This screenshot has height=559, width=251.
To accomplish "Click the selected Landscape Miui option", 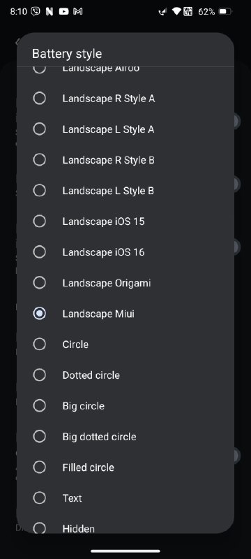I will tap(125, 313).
